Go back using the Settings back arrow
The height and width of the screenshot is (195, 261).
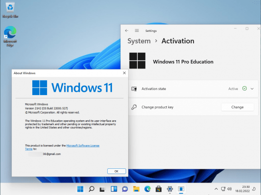(127, 30)
